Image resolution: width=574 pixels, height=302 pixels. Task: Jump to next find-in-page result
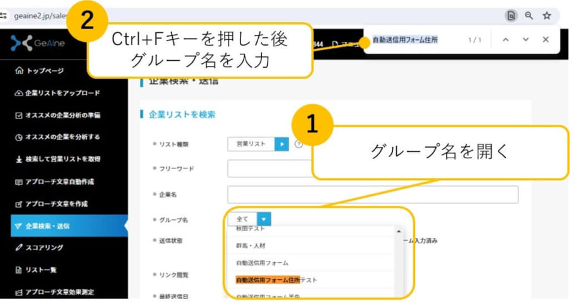(x=525, y=40)
